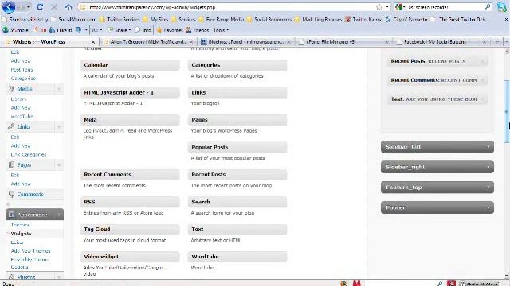The height and width of the screenshot is (286, 510).
Task: Open the Media Library link
Action: click(x=18, y=99)
